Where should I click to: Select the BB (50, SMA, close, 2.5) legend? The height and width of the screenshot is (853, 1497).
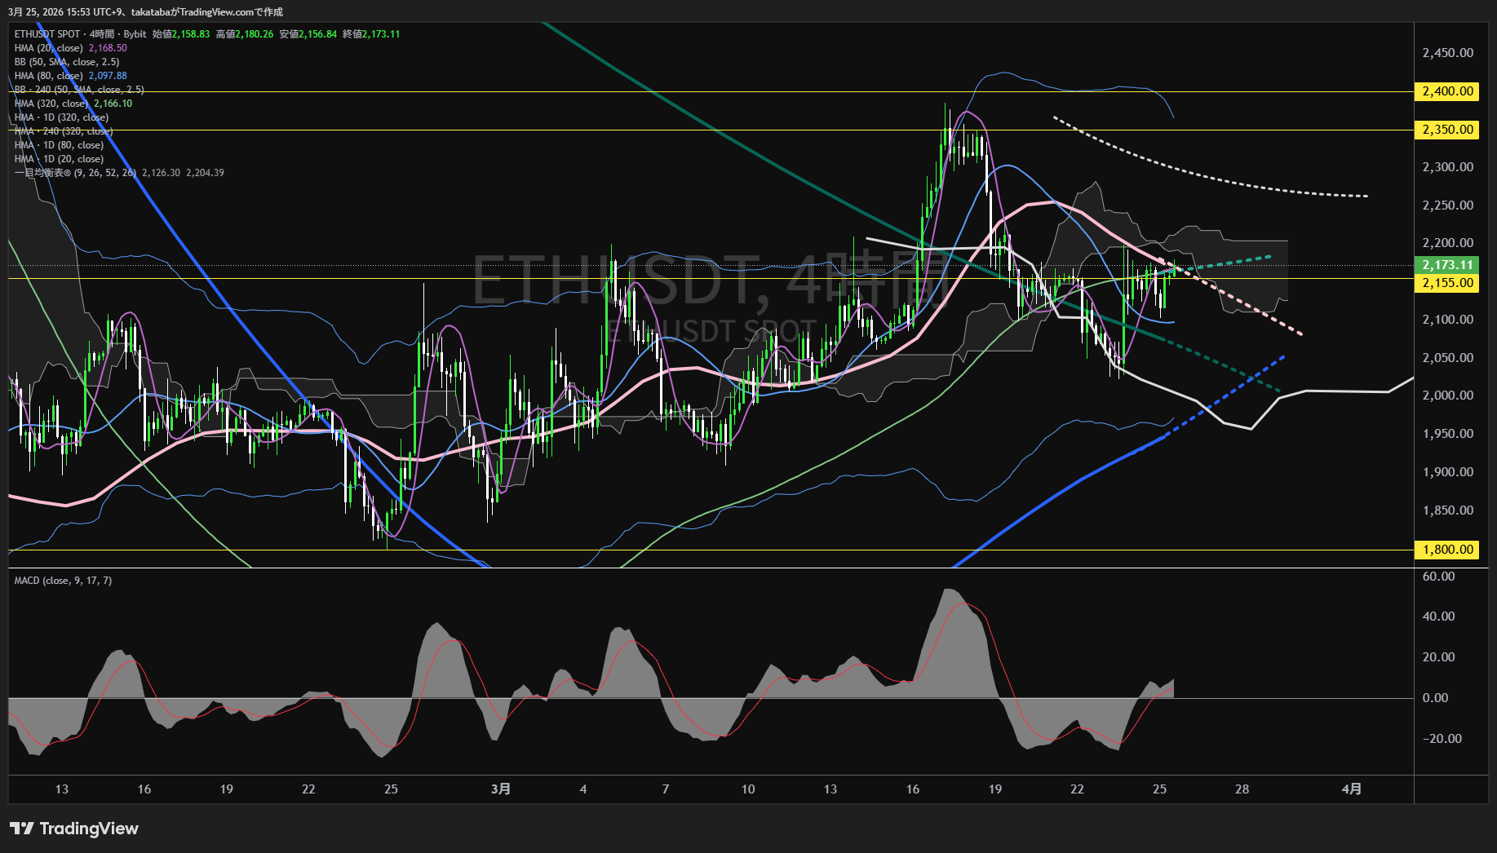point(67,62)
